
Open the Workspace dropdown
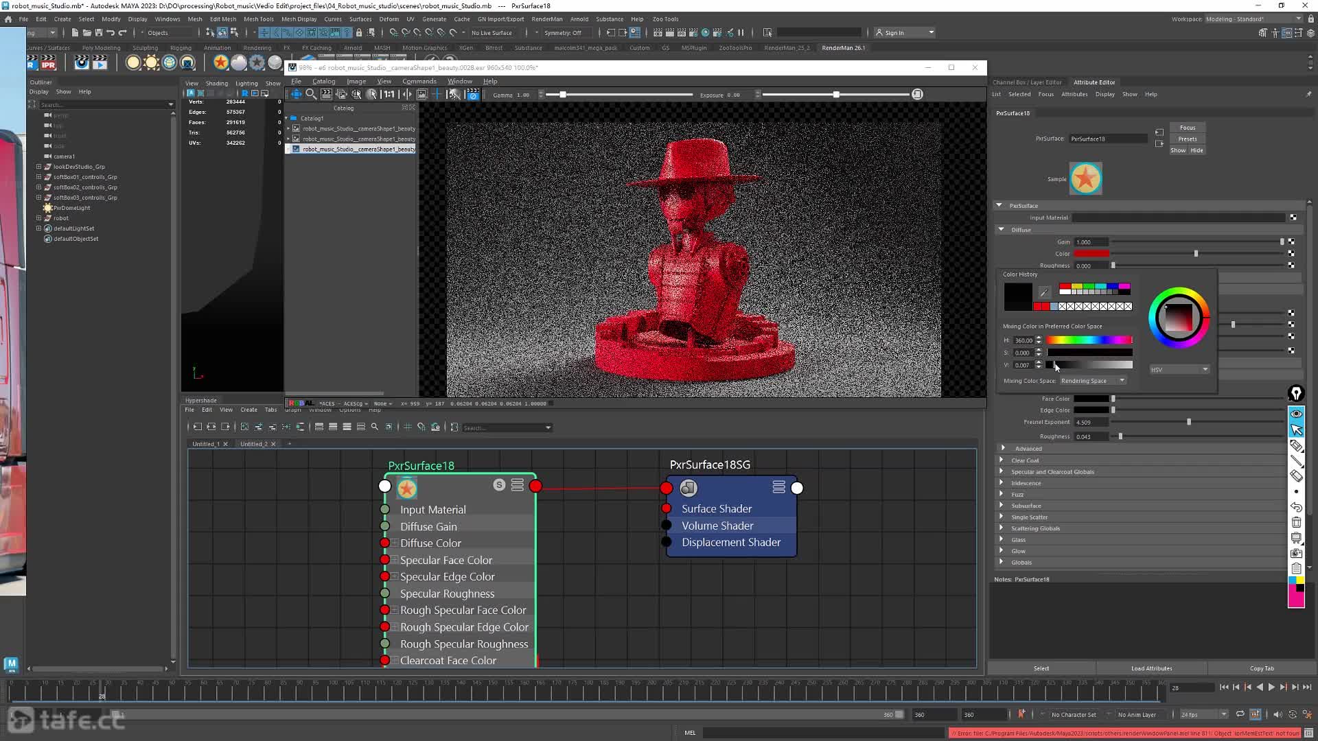[1253, 19]
